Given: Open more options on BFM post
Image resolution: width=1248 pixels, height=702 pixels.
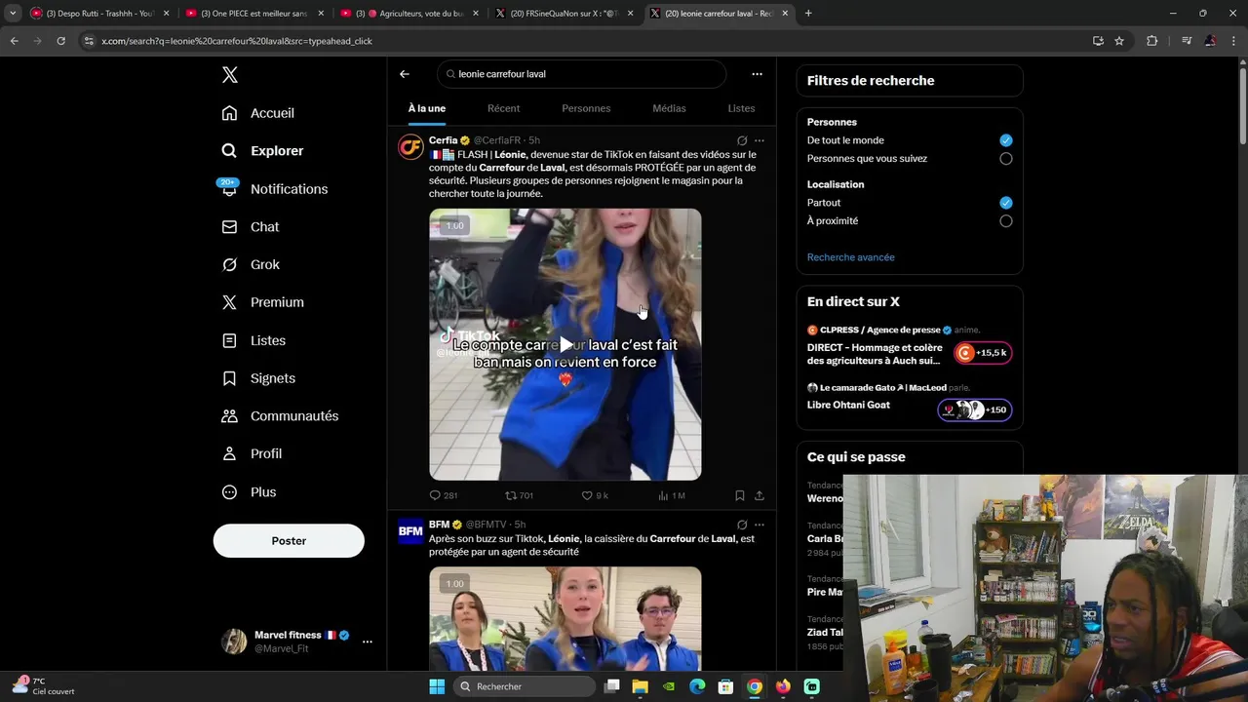Looking at the screenshot, I should [x=760, y=525].
